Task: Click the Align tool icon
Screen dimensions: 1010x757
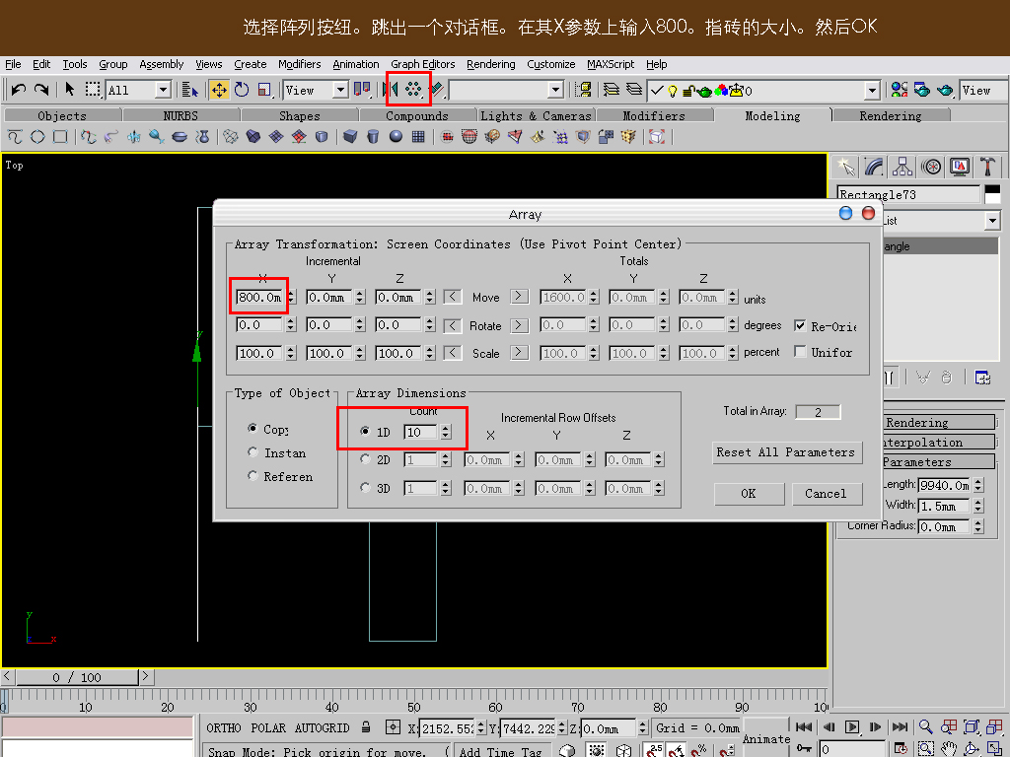Action: (437, 90)
